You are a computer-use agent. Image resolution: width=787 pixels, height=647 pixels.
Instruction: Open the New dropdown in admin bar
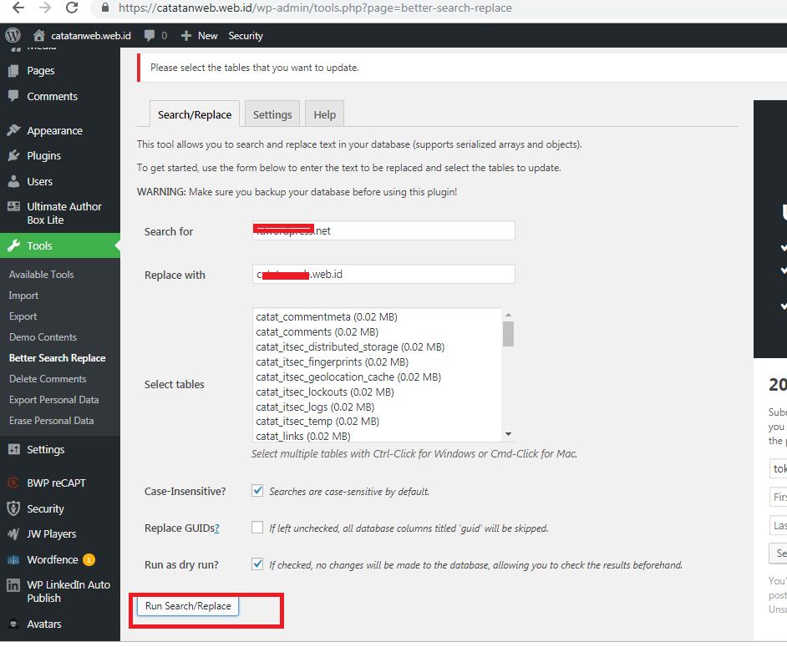[x=200, y=36]
